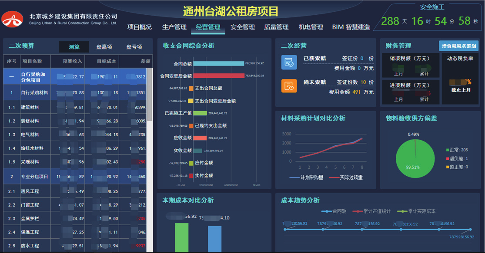The height and width of the screenshot is (253, 485).
Task: Click the 超正差 orange legend marker
Action: click(448, 167)
